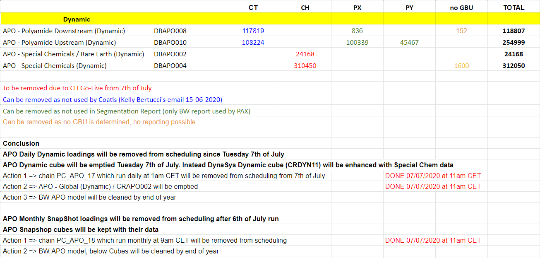Click the APO Monthly SnapShot loadings heading

pos(141,219)
